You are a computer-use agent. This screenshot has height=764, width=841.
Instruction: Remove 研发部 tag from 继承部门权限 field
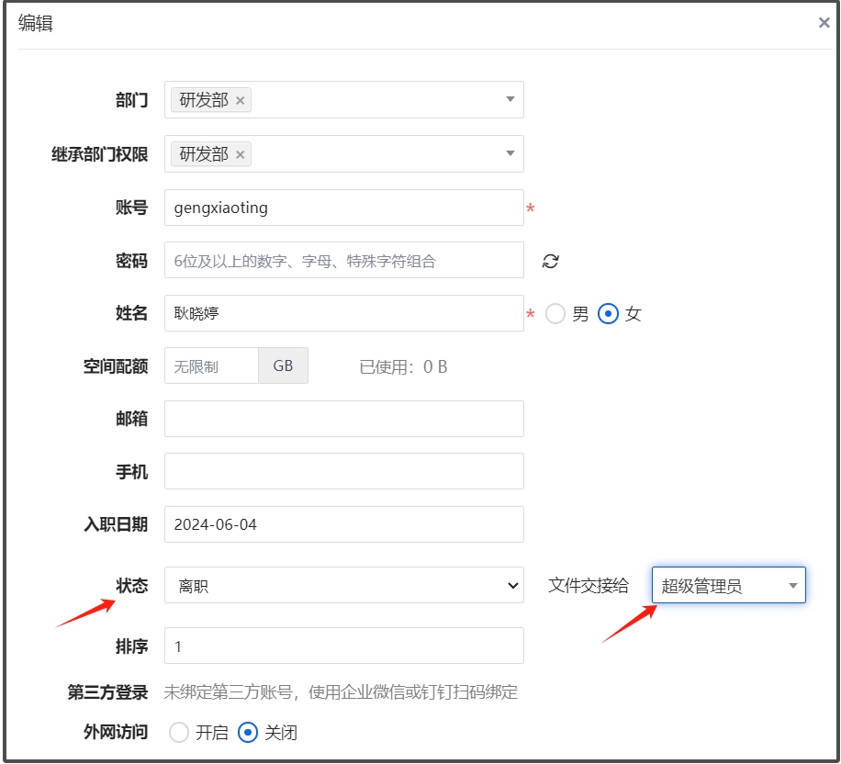(x=241, y=155)
